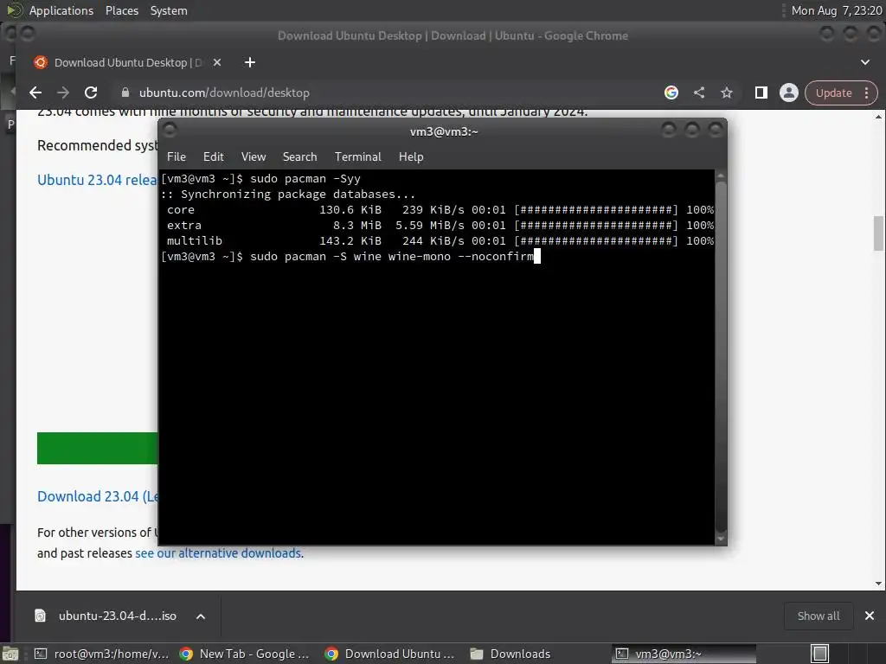Open terminal View menu
886x664 pixels.
click(x=254, y=157)
